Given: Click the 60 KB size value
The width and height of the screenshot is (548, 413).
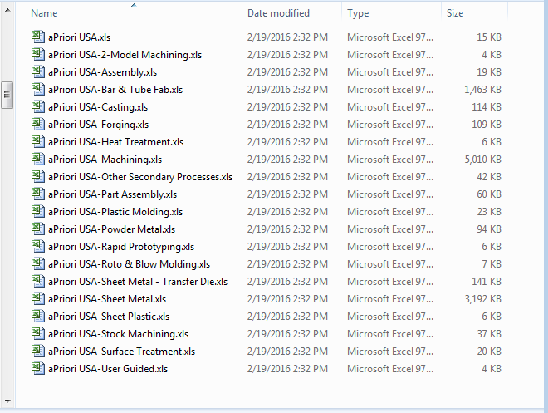Looking at the screenshot, I should (489, 194).
